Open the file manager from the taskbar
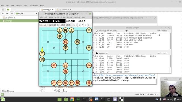 tap(66, 99)
